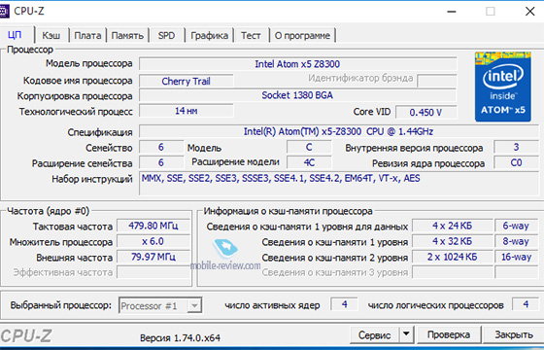544x350 pixels.
Task: Click the Сервис button
Action: click(374, 334)
